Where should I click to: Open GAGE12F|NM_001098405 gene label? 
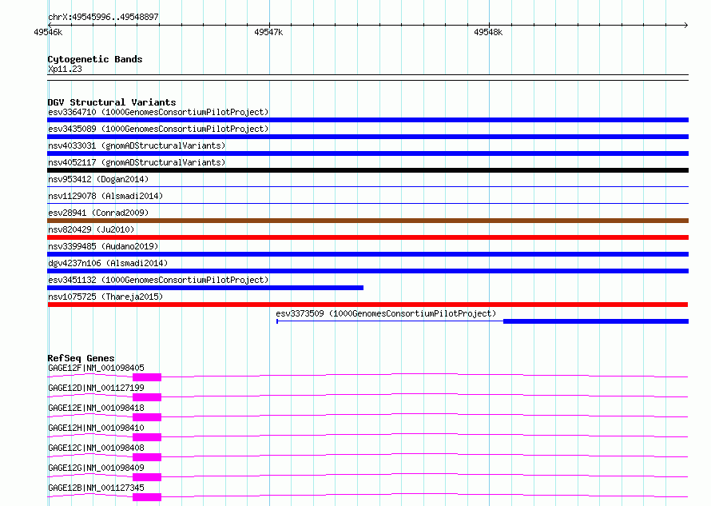coord(96,368)
